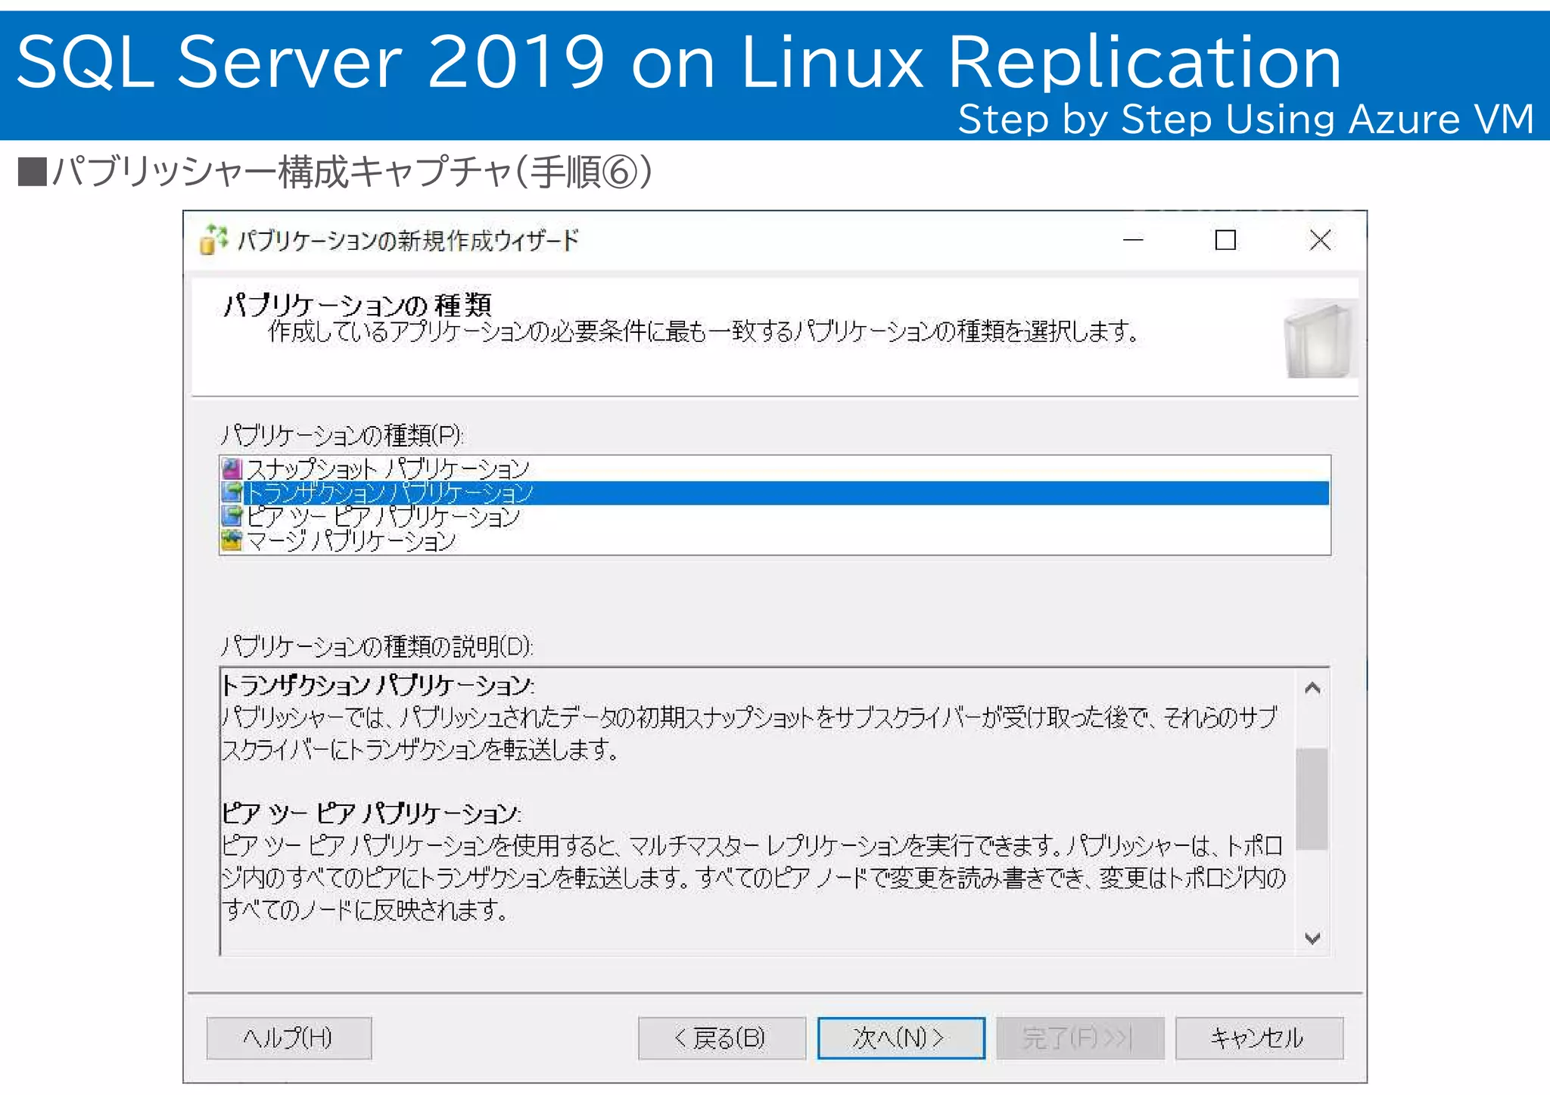Select スナップショット パブリケーション entry

(x=775, y=468)
